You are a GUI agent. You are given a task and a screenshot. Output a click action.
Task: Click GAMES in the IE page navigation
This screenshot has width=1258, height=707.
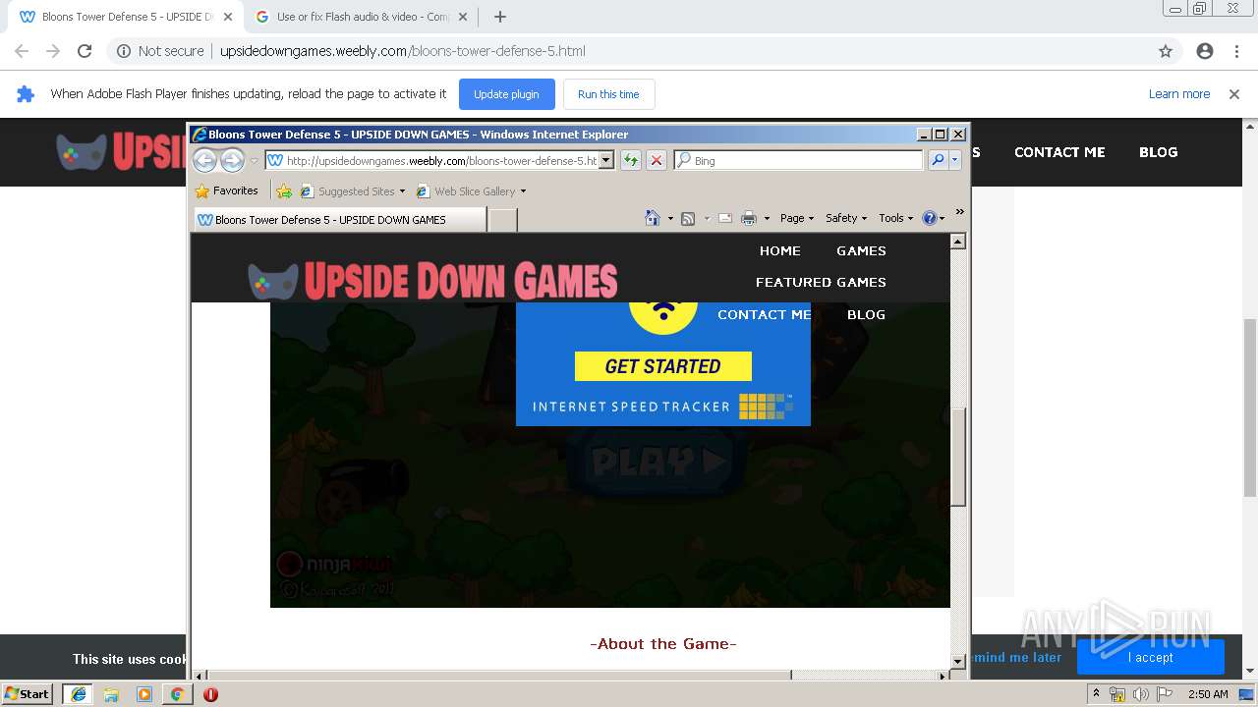tap(861, 250)
